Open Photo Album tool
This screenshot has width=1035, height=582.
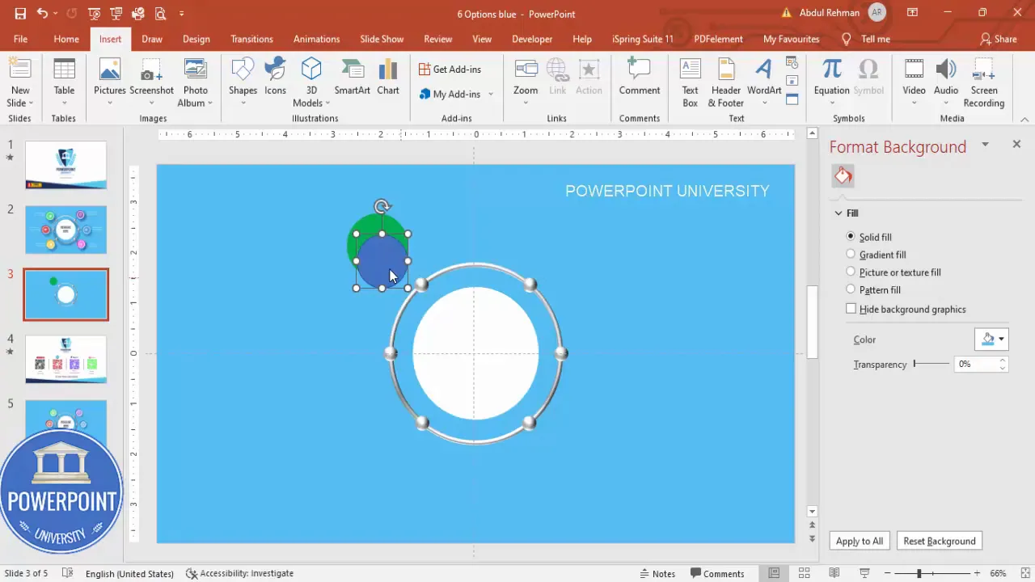click(x=195, y=82)
